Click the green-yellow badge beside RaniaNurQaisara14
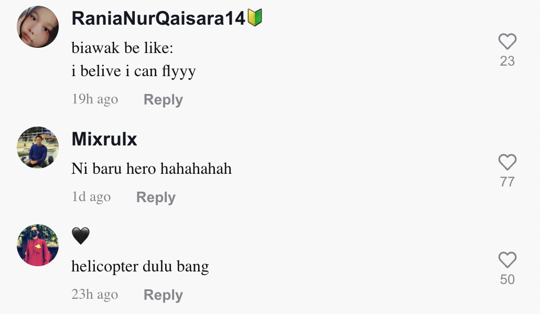540x314 pixels. click(255, 18)
